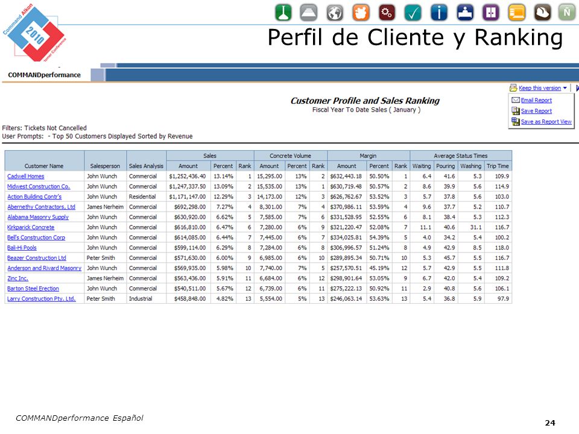Viewport: 579px width, 434px height.
Task: Click the gray road icon
Action: (x=308, y=13)
